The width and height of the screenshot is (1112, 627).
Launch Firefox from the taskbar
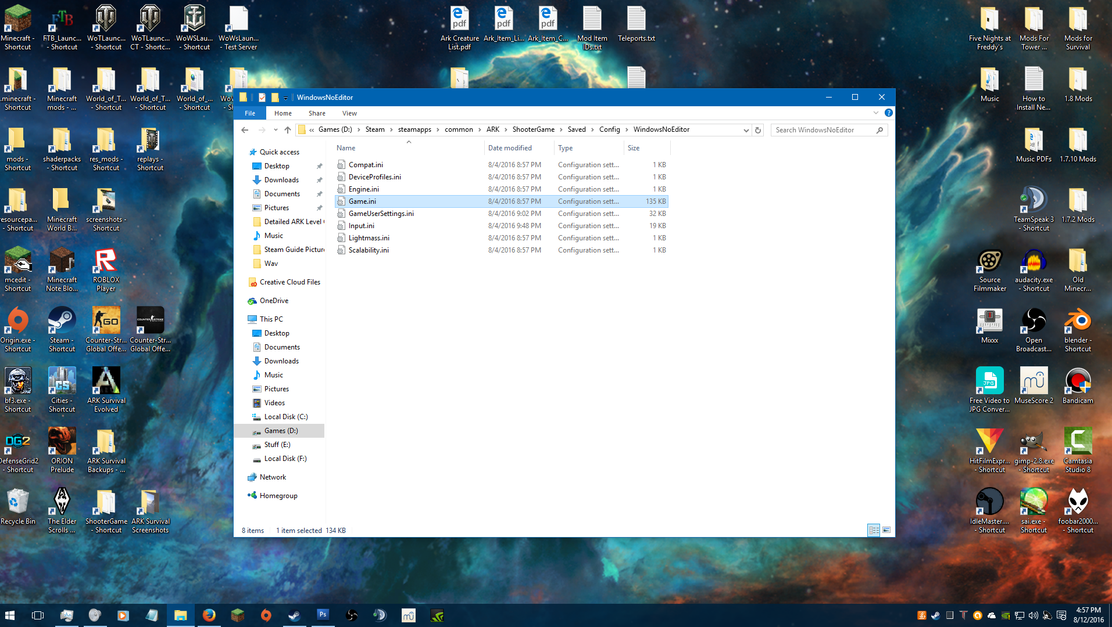(209, 615)
